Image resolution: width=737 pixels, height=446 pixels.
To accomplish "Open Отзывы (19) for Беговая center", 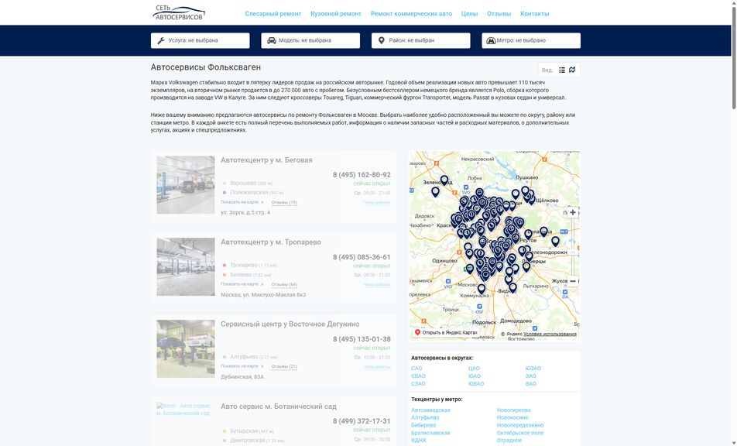I will pyautogui.click(x=284, y=203).
